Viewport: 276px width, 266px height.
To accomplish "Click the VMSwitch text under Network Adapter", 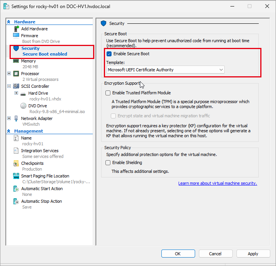I will pos(31,124).
